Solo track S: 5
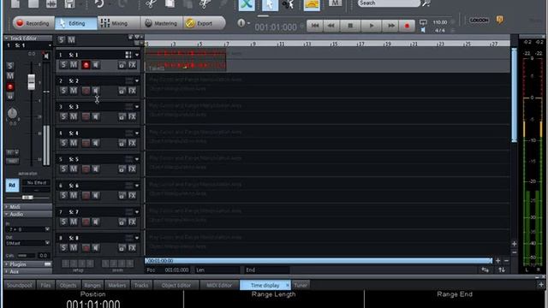 tap(63, 169)
